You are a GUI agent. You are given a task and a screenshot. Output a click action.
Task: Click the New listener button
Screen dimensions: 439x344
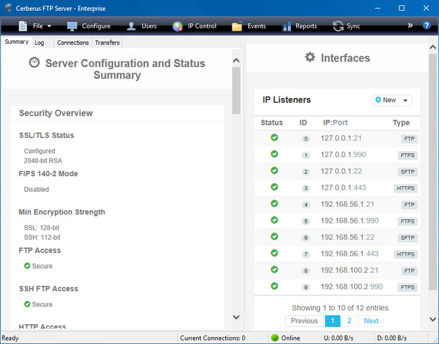tap(385, 100)
